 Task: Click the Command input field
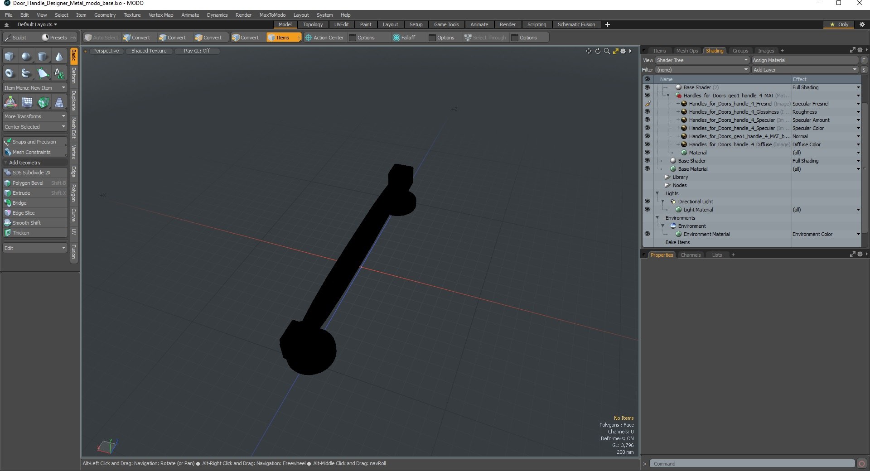coord(752,464)
